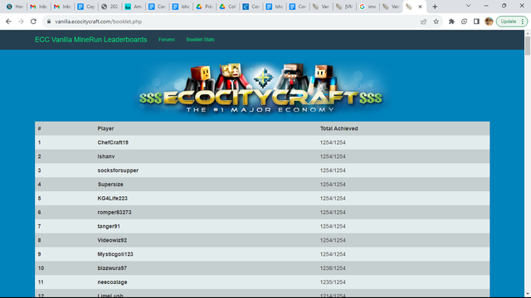
Task: Open the tab search dropdown chevron
Action: 468,6
